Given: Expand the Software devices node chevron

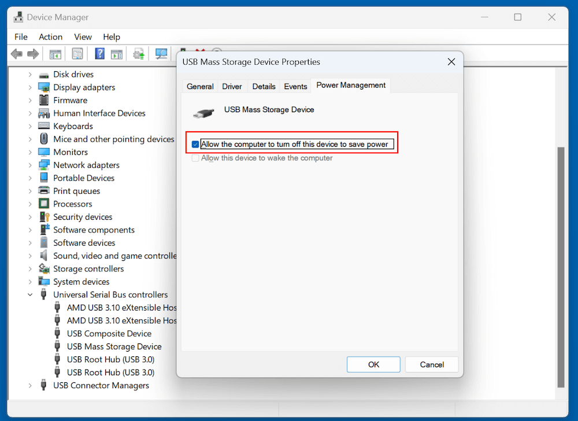Looking at the screenshot, I should (30, 243).
